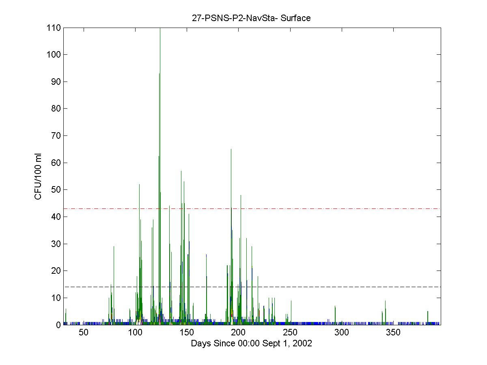The height and width of the screenshot is (365, 487).
Task: Click the x-axis tick label 50
Action: click(84, 333)
